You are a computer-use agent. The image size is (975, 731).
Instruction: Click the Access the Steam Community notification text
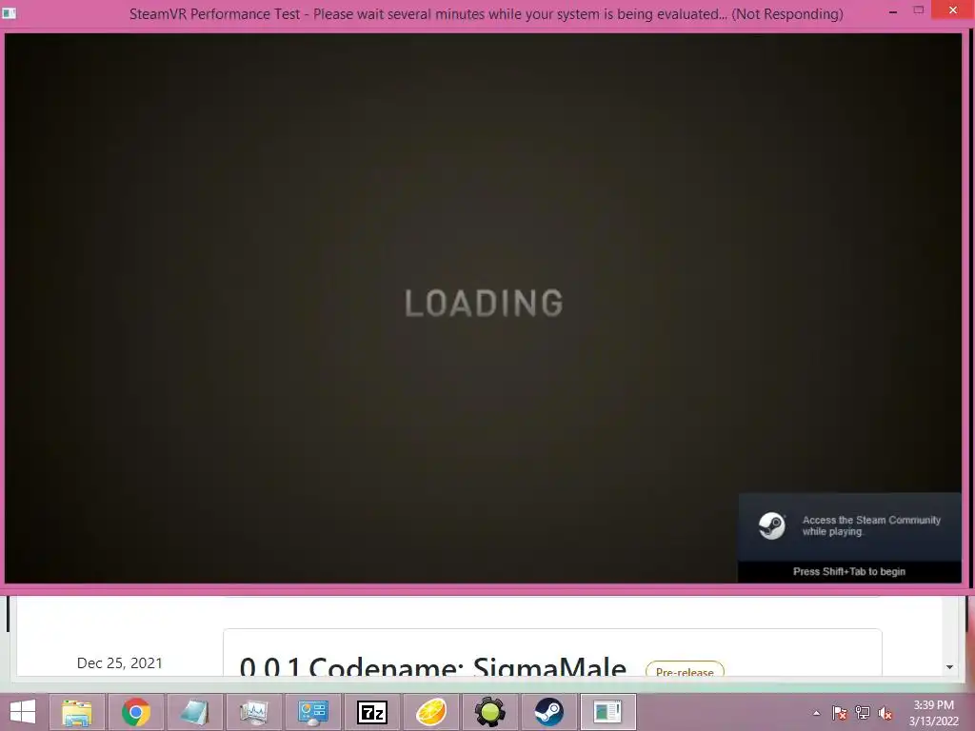coord(870,525)
